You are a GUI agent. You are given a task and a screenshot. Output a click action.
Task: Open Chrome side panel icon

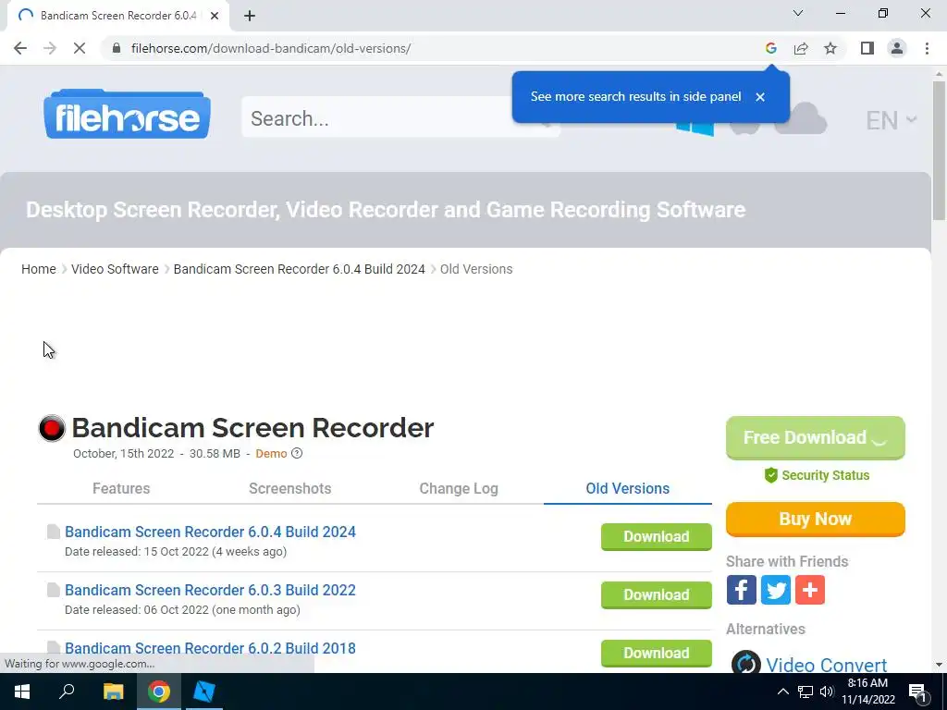[867, 48]
